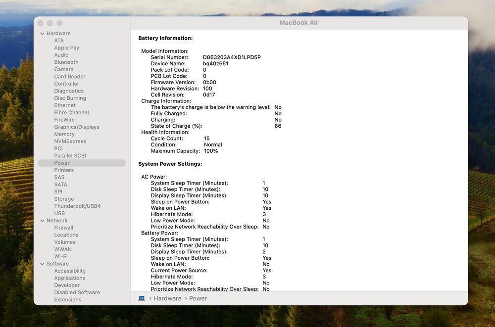The image size is (495, 327).
Task: Select Disc Burning in the sidebar
Action: pyautogui.click(x=70, y=98)
